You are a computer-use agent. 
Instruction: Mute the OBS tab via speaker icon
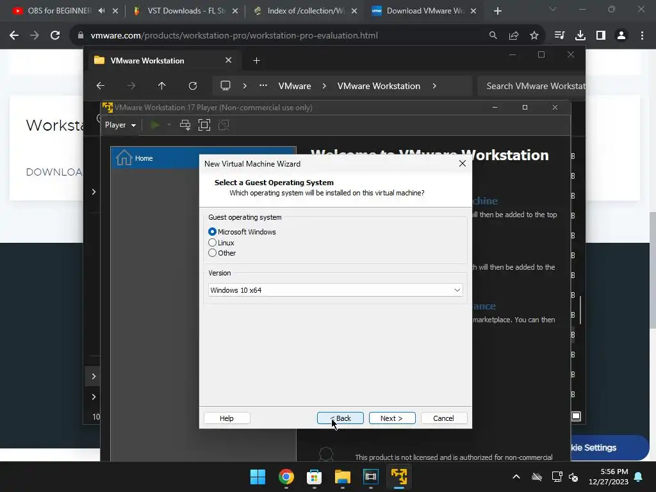(102, 11)
